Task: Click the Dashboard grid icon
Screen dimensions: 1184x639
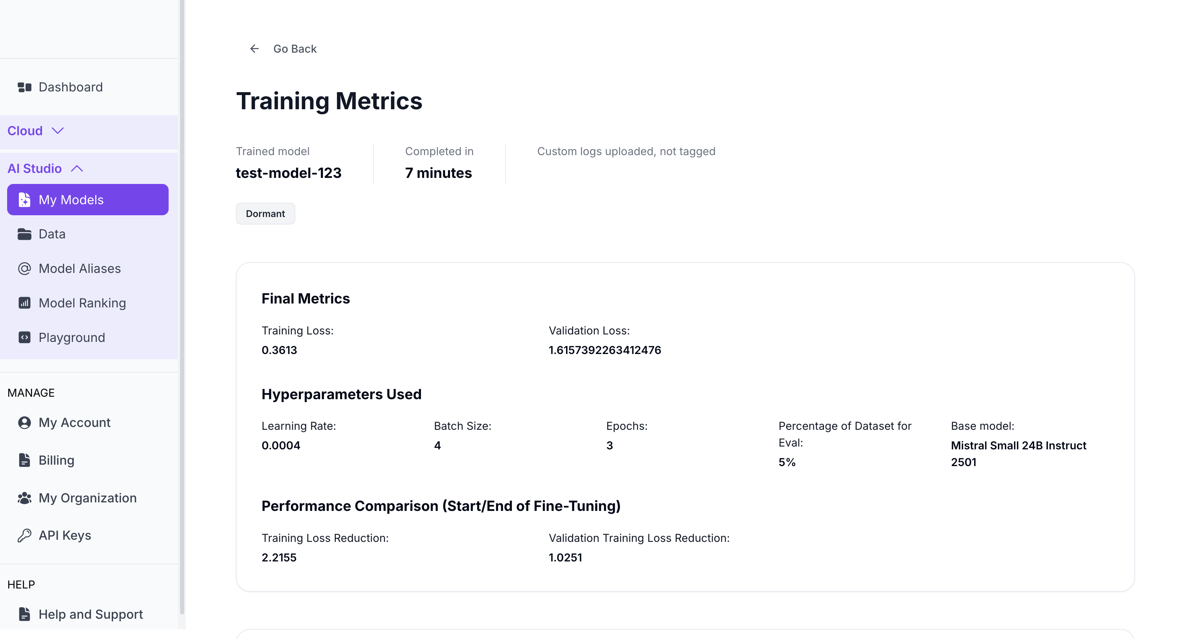Action: pos(24,87)
